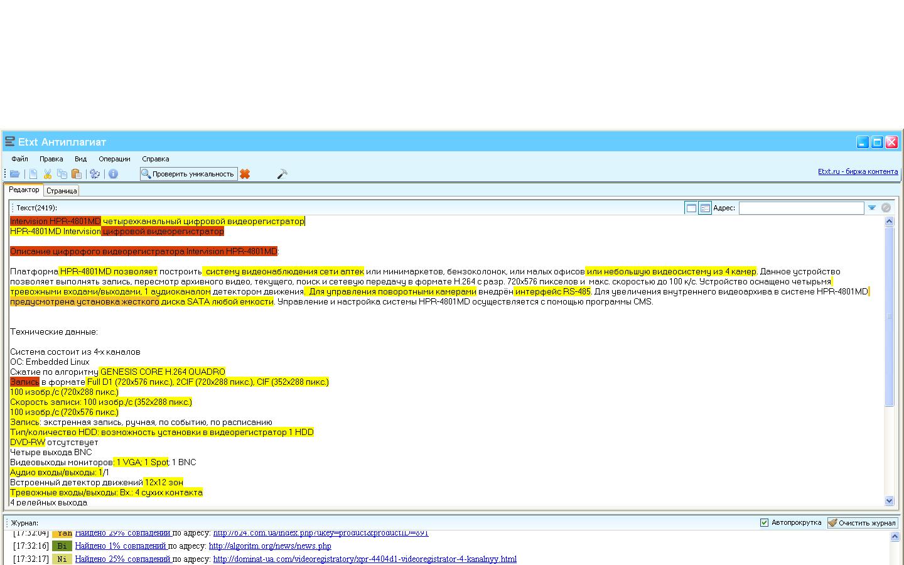The width and height of the screenshot is (904, 565).
Task: Expand the blue address dropdown arrow
Action: click(872, 208)
